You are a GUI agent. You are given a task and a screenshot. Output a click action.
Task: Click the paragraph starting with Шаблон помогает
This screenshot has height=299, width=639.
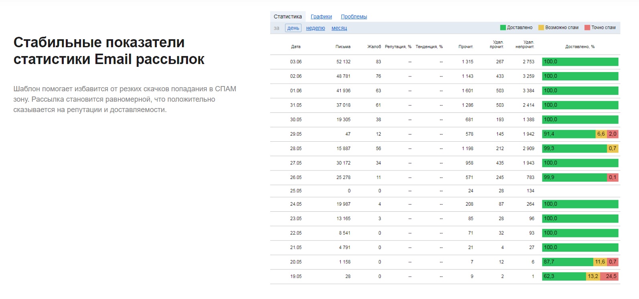point(125,99)
